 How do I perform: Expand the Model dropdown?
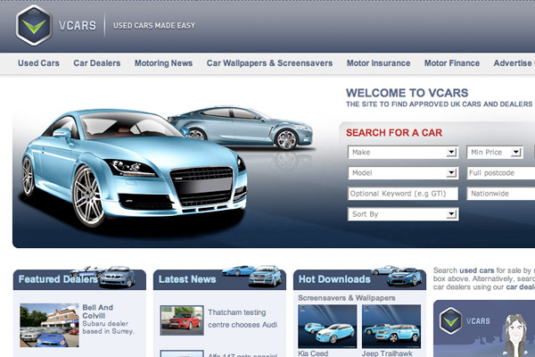click(x=403, y=173)
